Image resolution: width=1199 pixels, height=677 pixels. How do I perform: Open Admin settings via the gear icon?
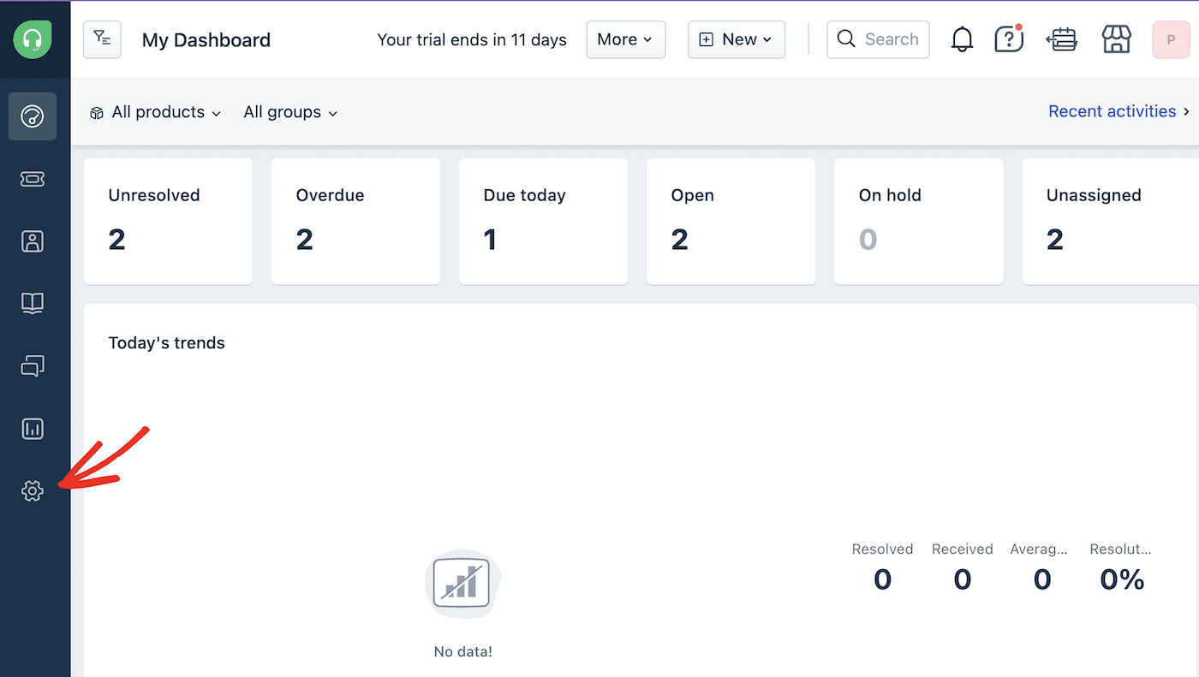pyautogui.click(x=32, y=491)
